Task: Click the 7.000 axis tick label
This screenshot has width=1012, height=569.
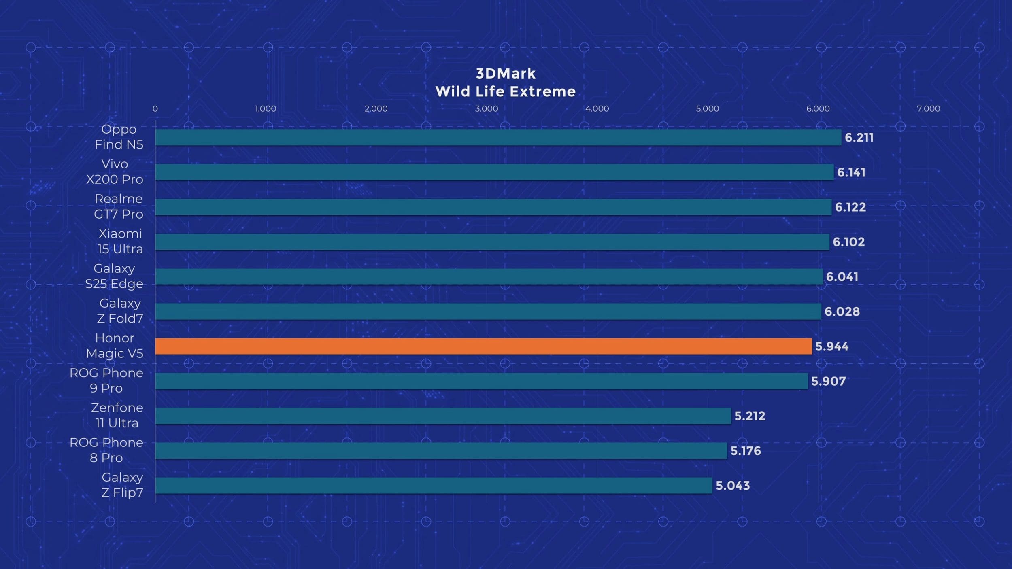Action: 928,108
